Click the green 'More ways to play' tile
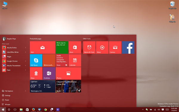This screenshot has height=112, width=179. pyautogui.click(x=62, y=47)
